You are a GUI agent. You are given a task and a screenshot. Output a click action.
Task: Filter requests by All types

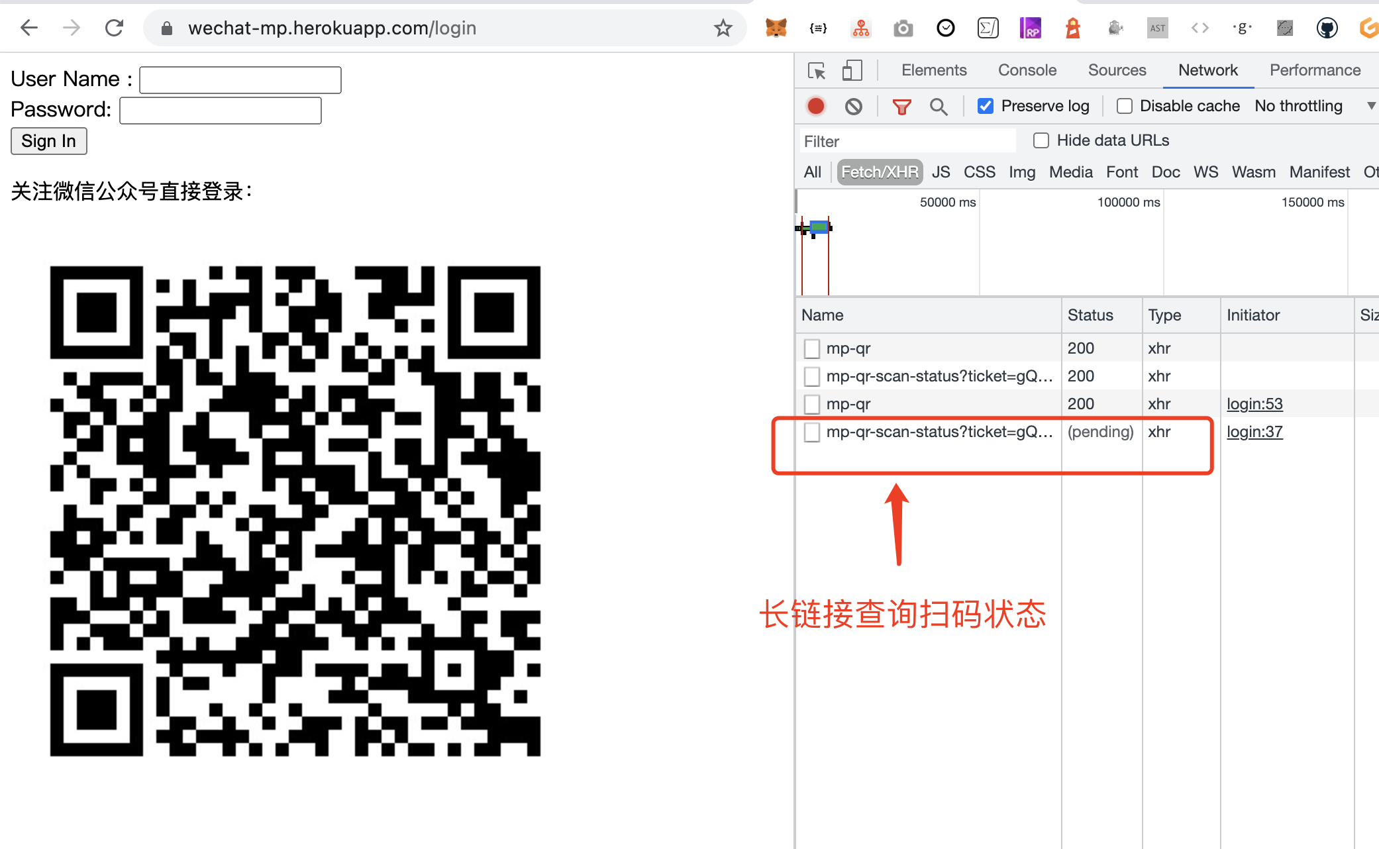tap(813, 172)
